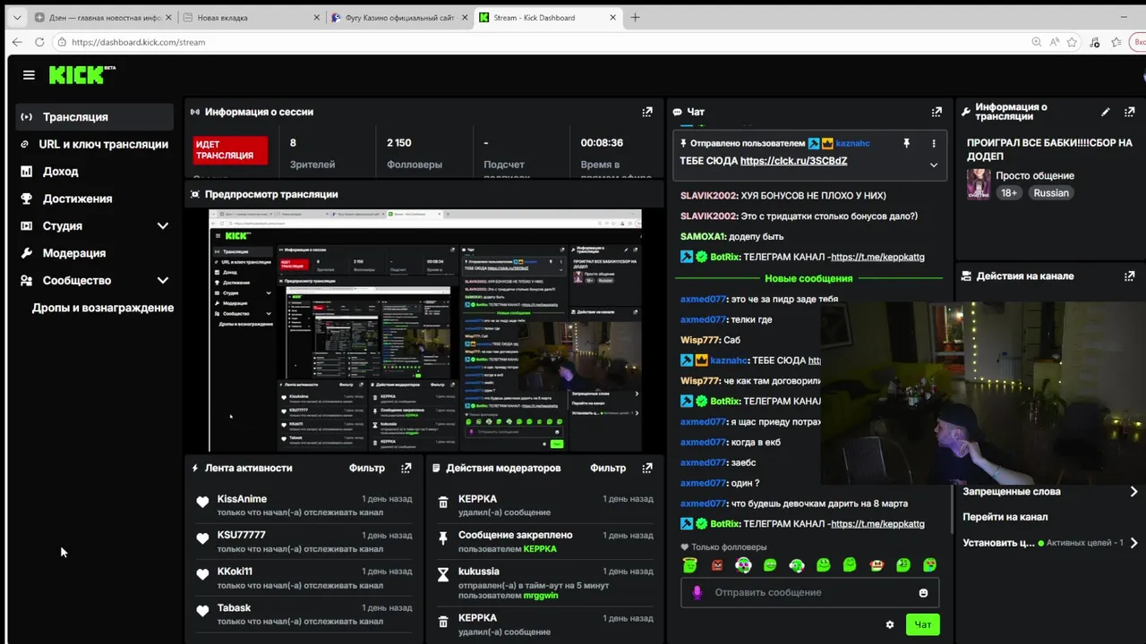
Task: Open chat settings gear icon
Action: [890, 624]
